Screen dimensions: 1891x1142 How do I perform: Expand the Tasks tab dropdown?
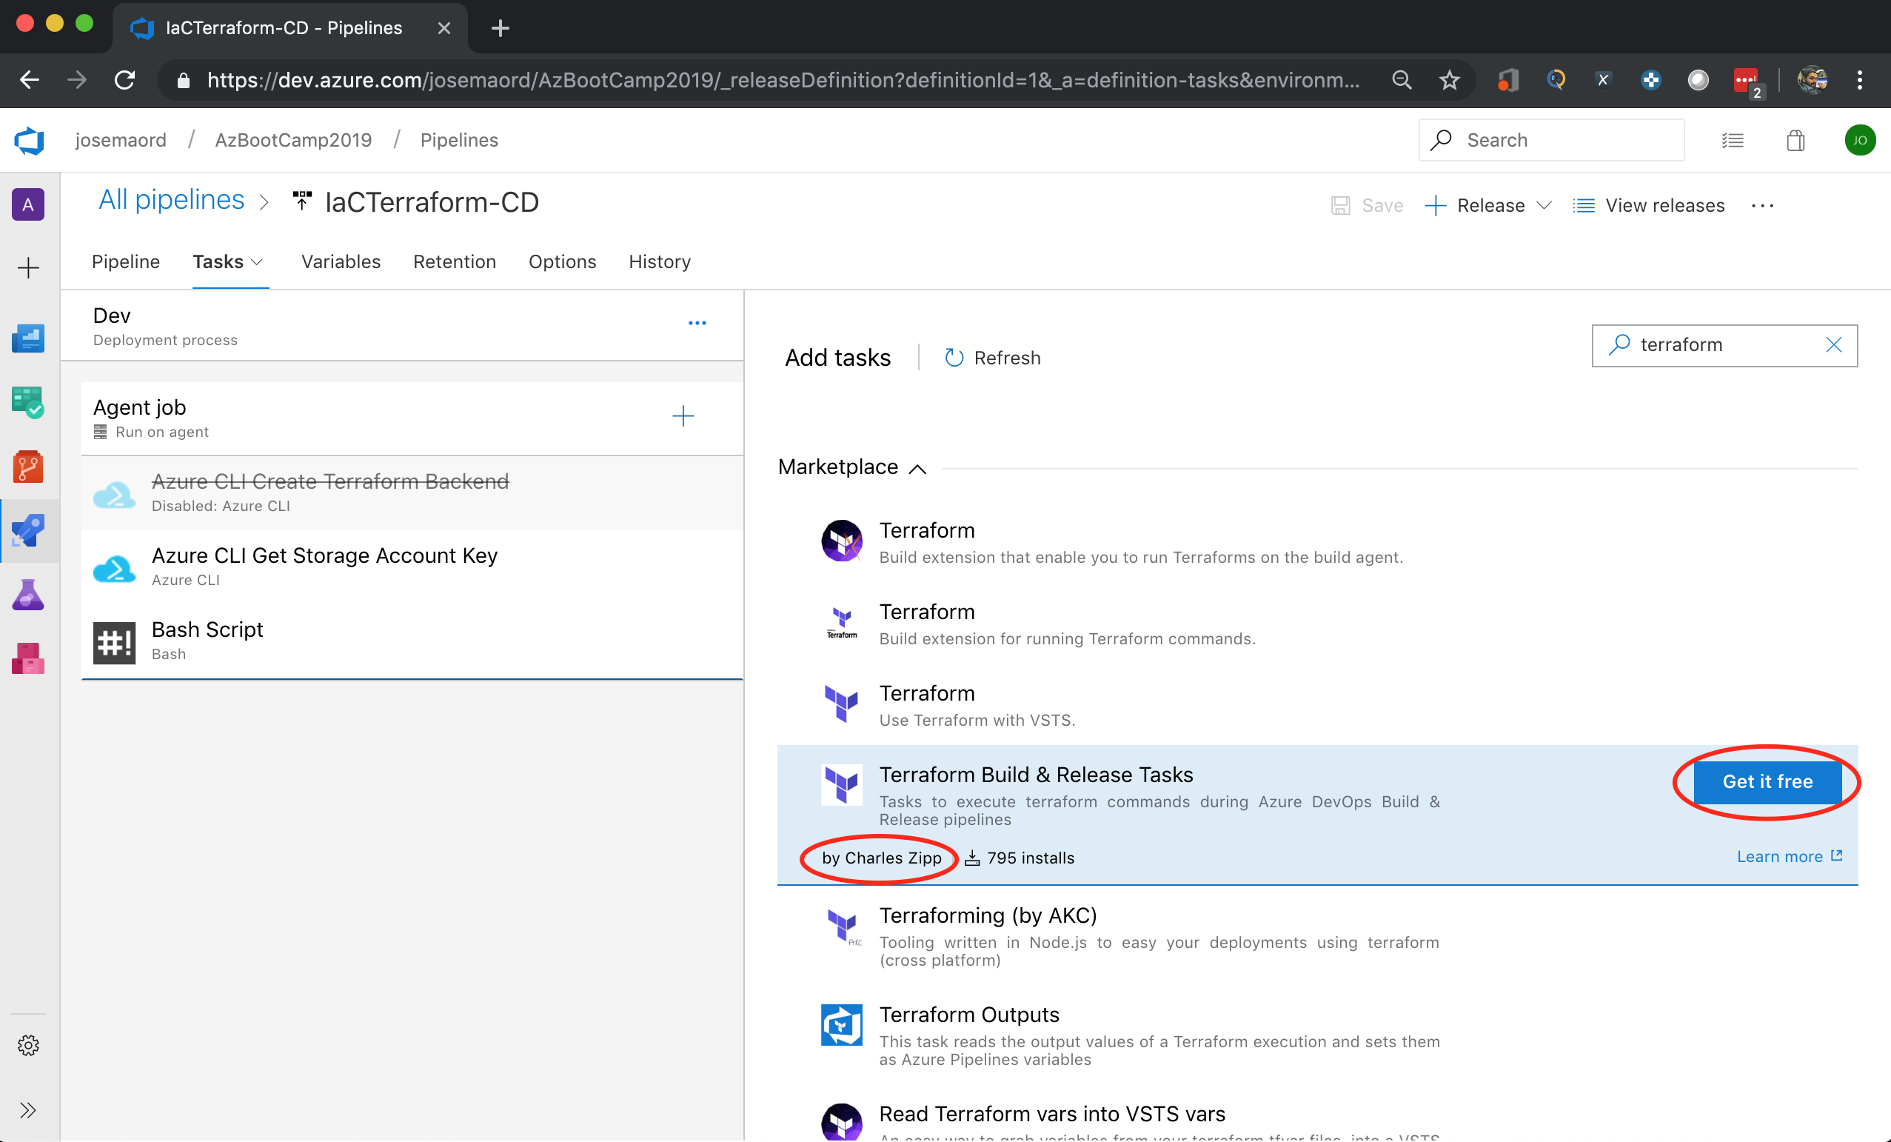point(256,261)
